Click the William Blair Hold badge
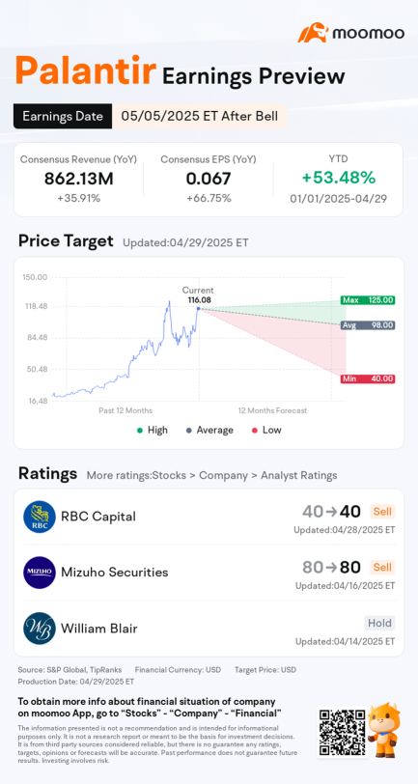The image size is (418, 784). tap(379, 623)
